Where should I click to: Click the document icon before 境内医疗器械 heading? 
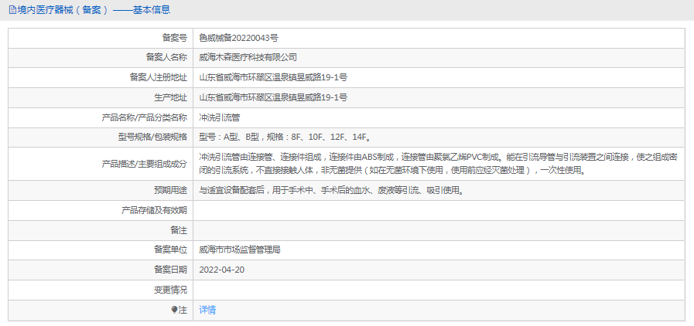click(12, 10)
